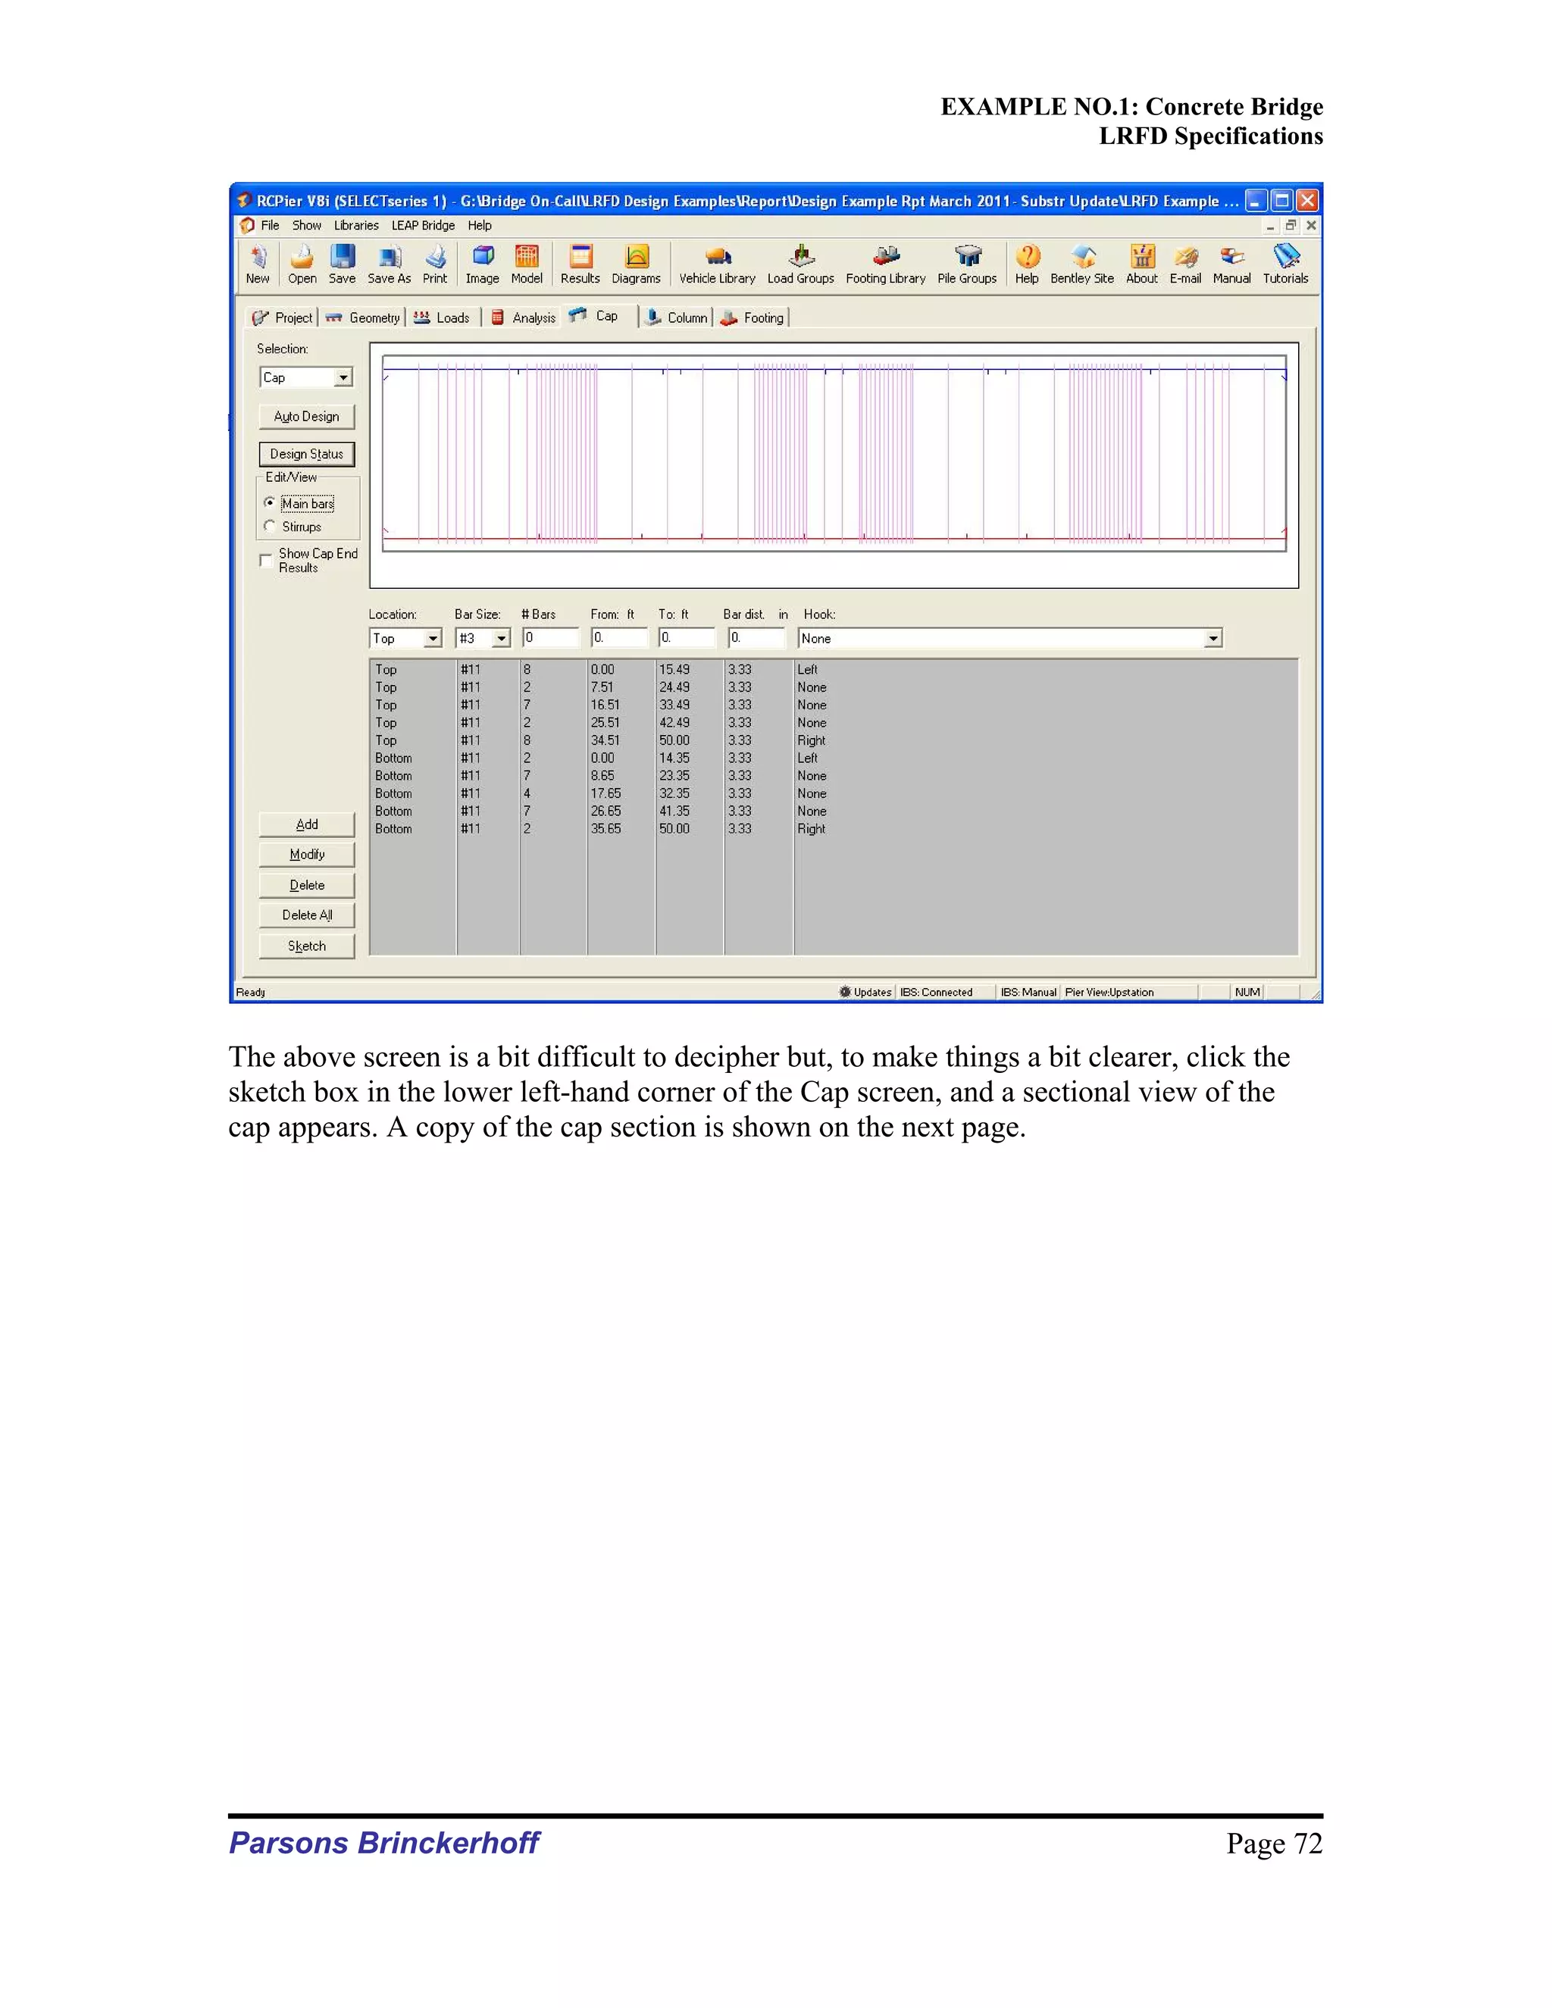
Task: Click the # Bars input field
Action: coord(550,638)
